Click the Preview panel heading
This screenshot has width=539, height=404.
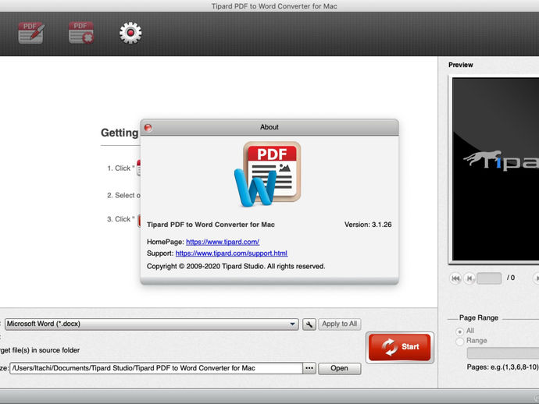(461, 65)
